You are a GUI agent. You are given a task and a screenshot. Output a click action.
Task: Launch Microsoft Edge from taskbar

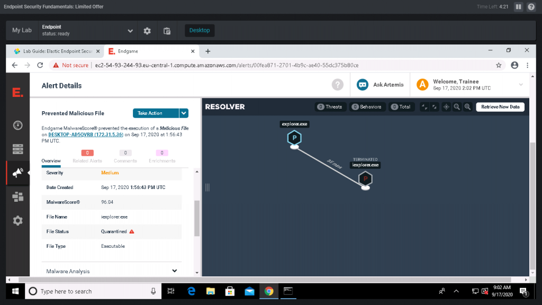[191, 291]
